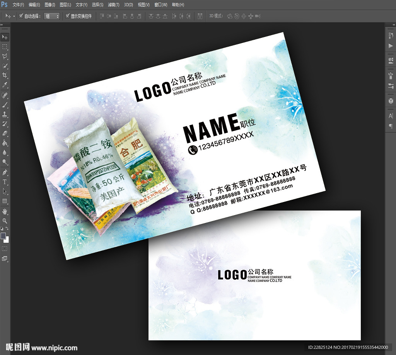
Task: Select the Move tool
Action: [x=5, y=37]
